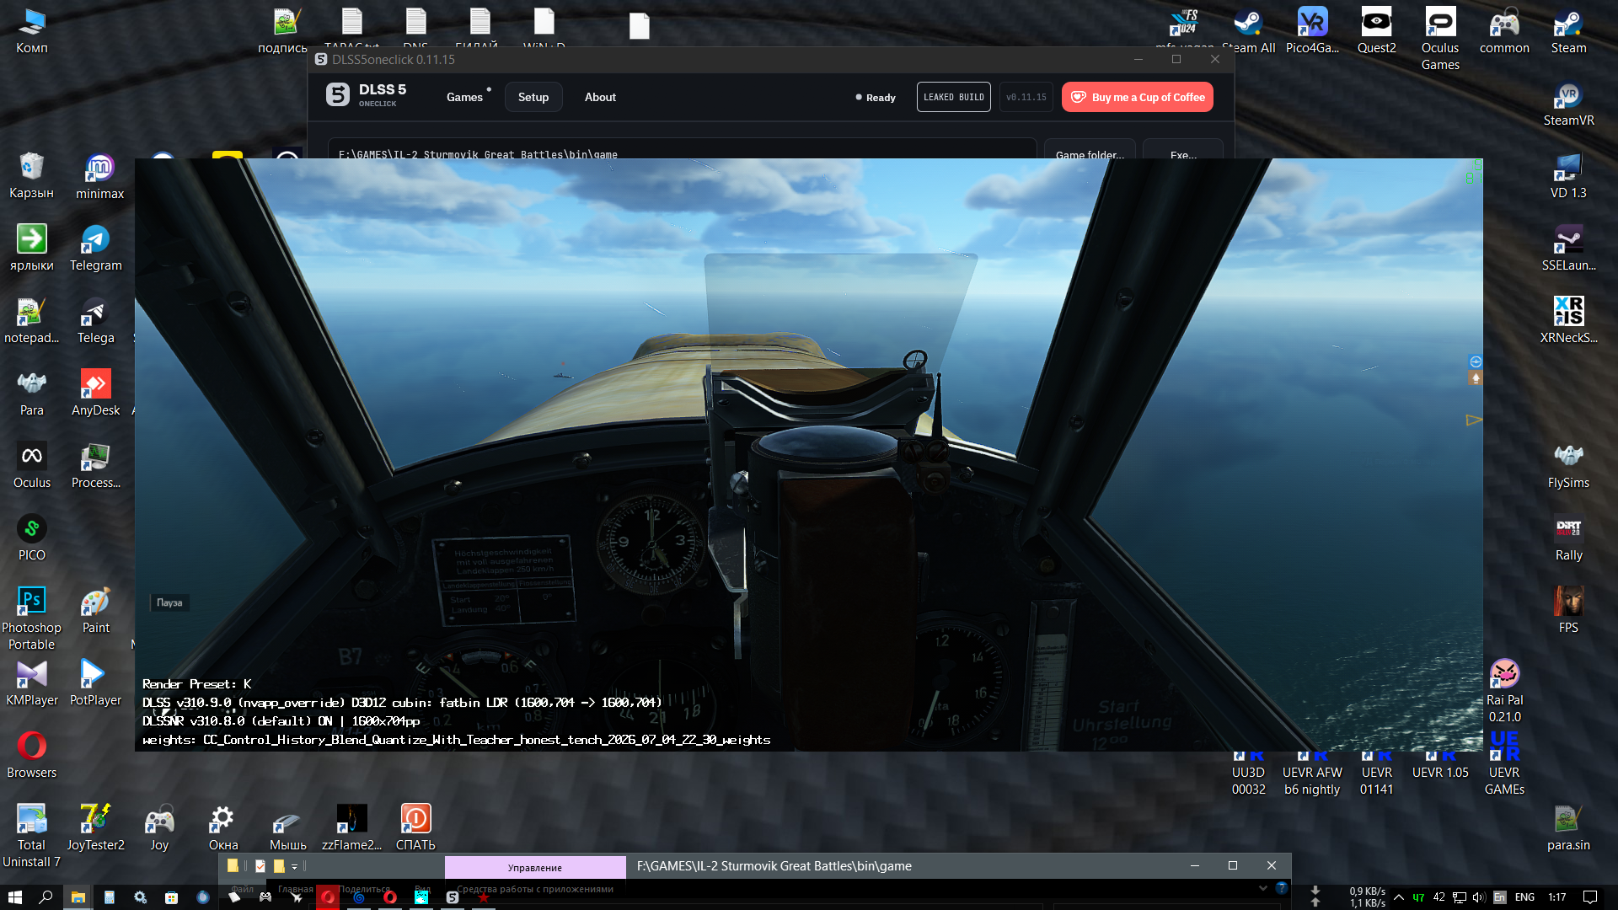Open Windows Search from the taskbar
The height and width of the screenshot is (910, 1618).
46,897
